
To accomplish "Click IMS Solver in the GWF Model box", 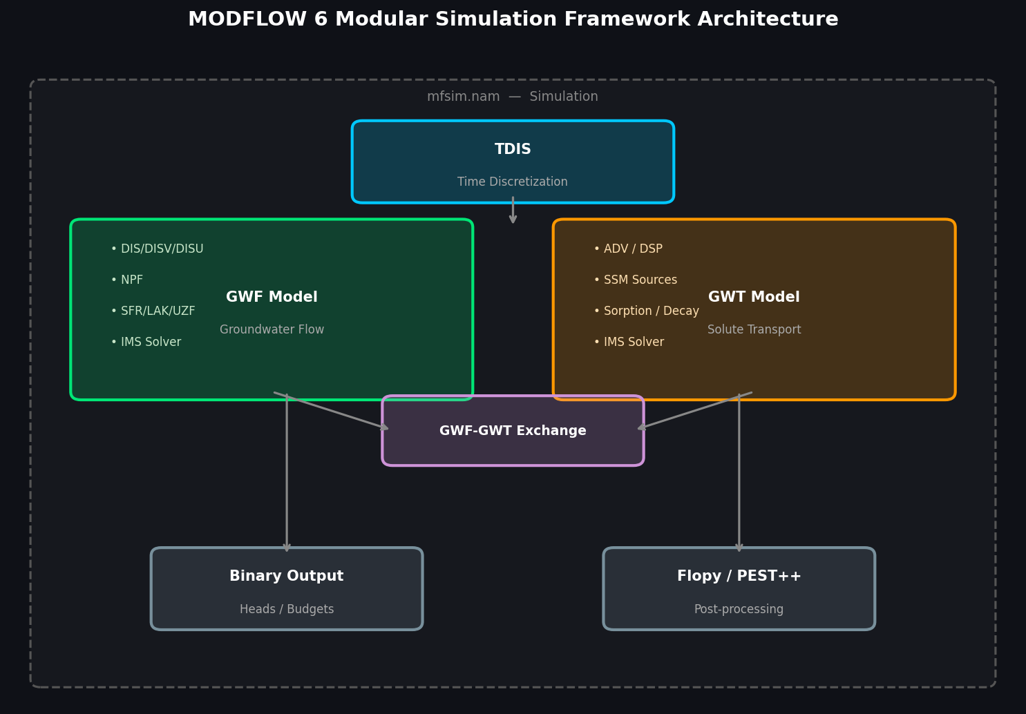I will point(146,342).
